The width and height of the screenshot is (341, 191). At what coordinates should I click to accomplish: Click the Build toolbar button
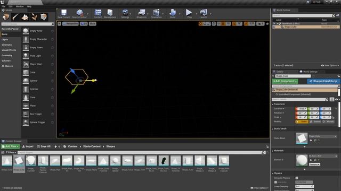point(173,14)
